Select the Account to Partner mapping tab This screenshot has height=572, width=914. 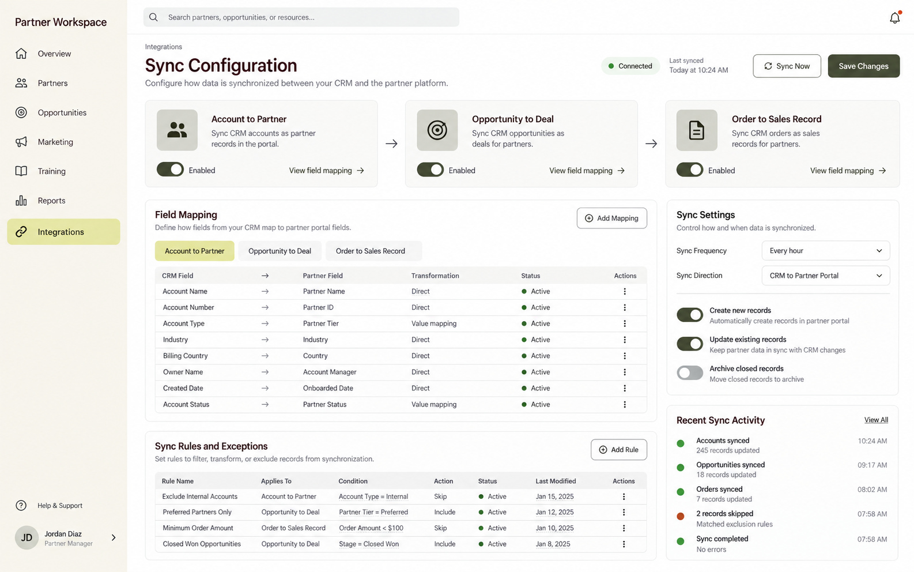coord(195,251)
